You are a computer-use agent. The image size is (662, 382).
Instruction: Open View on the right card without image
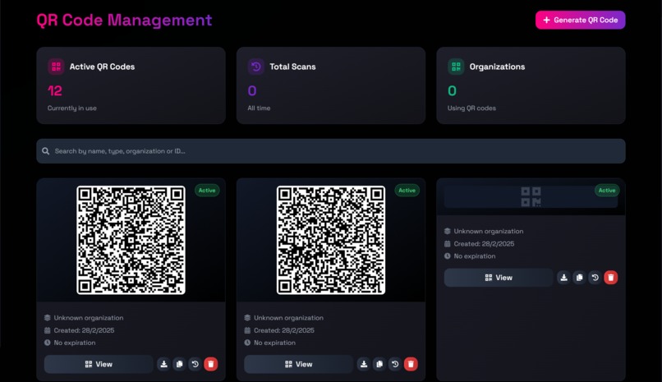click(499, 278)
